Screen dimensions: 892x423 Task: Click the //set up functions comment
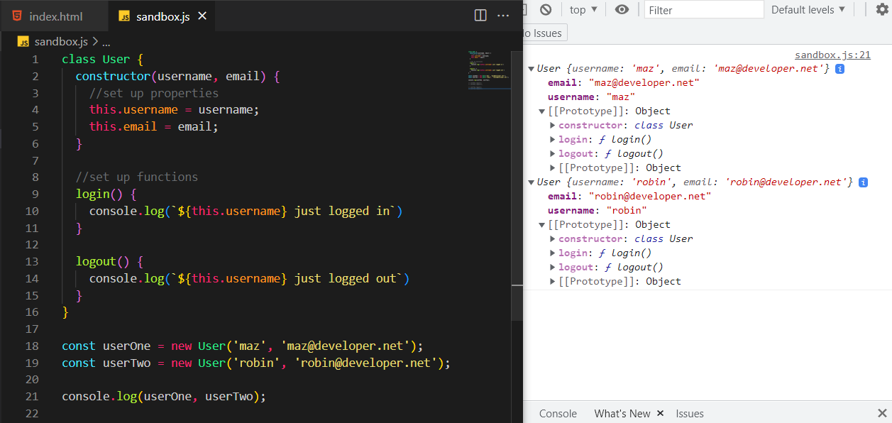coord(137,177)
